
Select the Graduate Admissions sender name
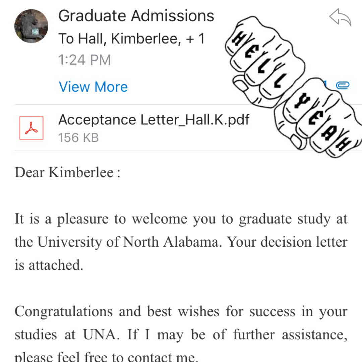point(136,16)
